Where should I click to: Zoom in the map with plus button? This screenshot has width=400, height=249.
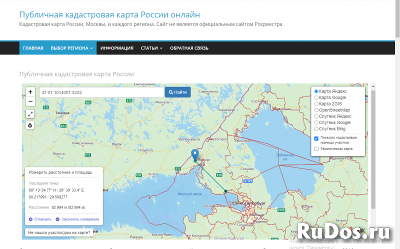click(x=30, y=92)
